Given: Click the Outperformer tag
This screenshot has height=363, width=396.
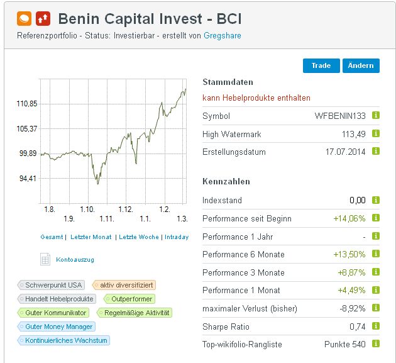Looking at the screenshot, I should click(x=129, y=299).
